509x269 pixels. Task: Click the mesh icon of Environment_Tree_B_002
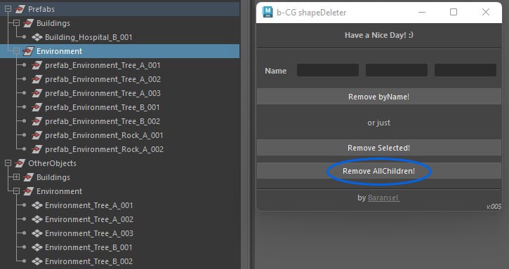(37, 261)
